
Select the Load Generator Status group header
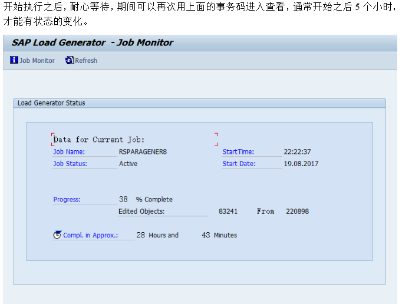pos(51,103)
